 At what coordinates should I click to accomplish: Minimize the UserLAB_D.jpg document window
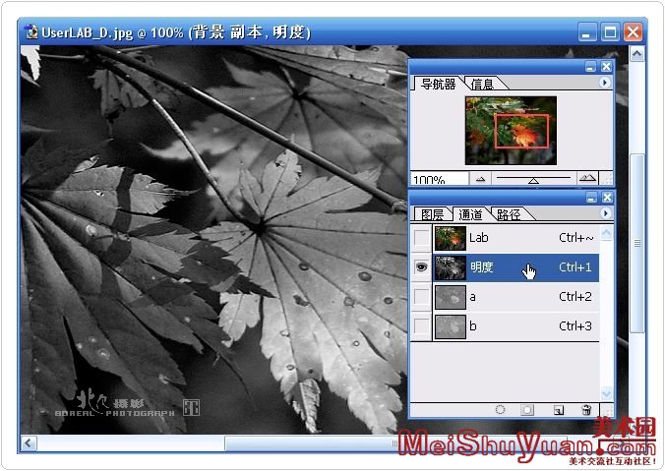(x=587, y=32)
